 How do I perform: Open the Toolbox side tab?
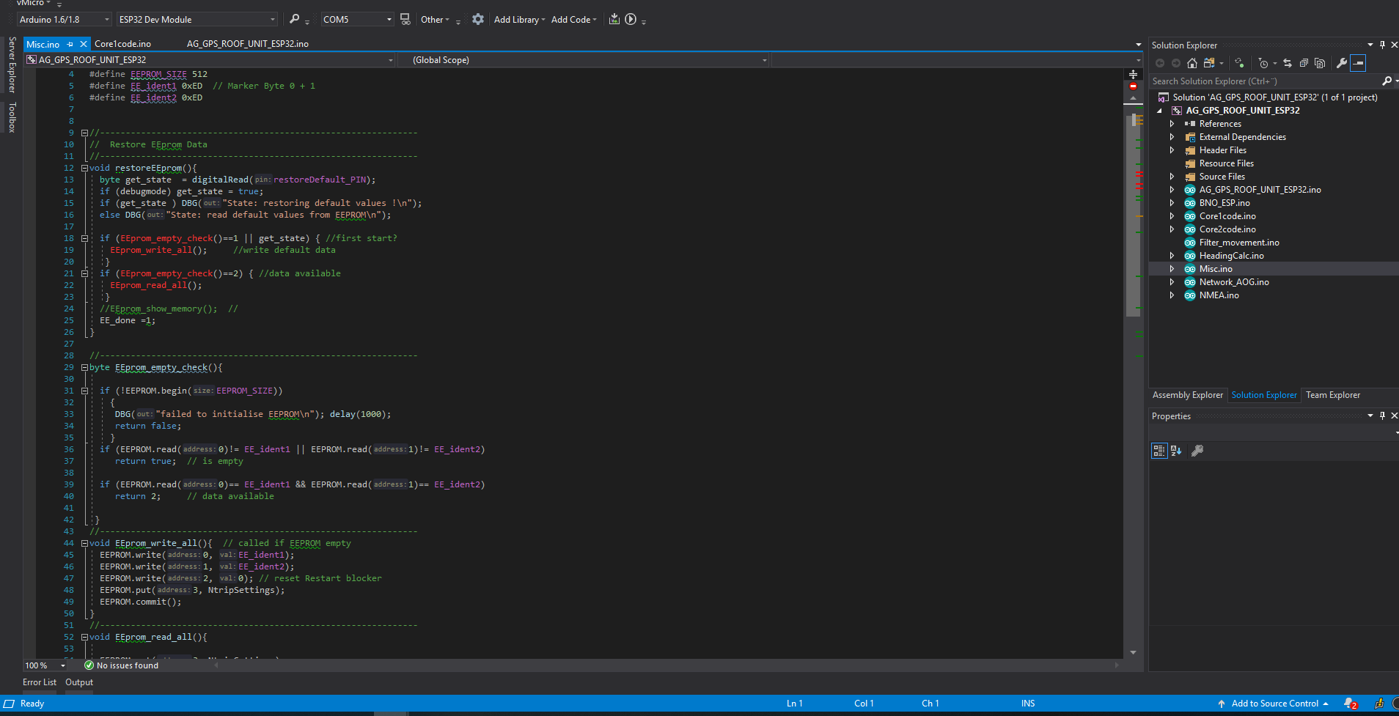coord(12,117)
